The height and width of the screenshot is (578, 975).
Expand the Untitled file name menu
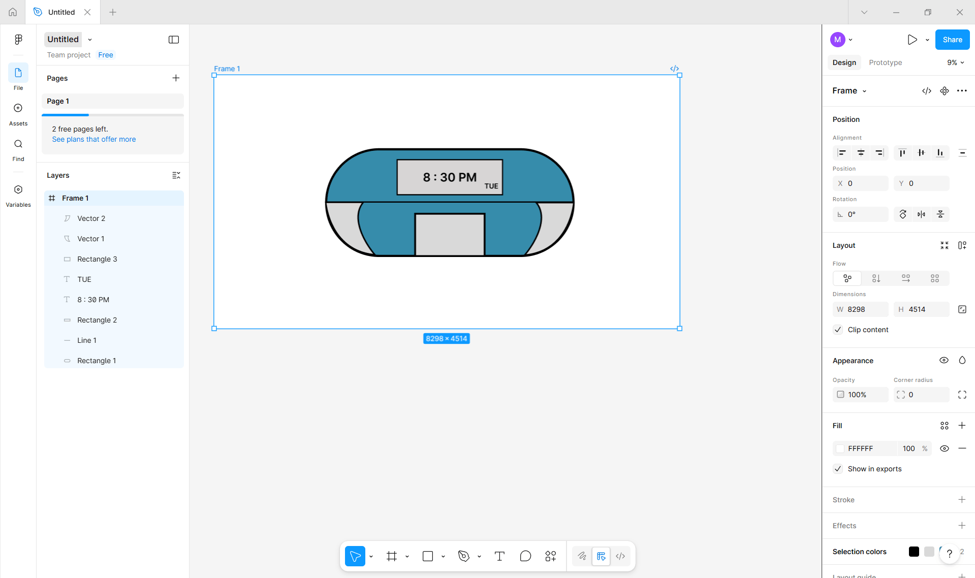89,39
